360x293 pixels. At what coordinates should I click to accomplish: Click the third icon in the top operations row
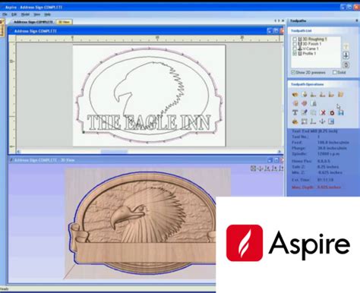click(x=313, y=95)
